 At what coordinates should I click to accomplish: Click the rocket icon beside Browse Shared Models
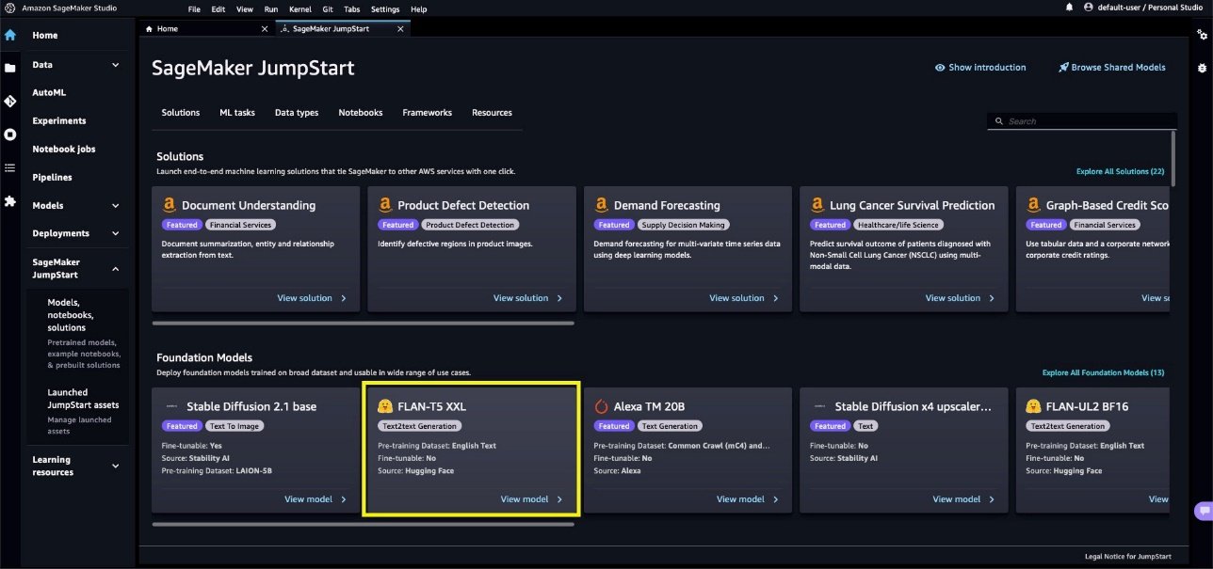pos(1063,68)
